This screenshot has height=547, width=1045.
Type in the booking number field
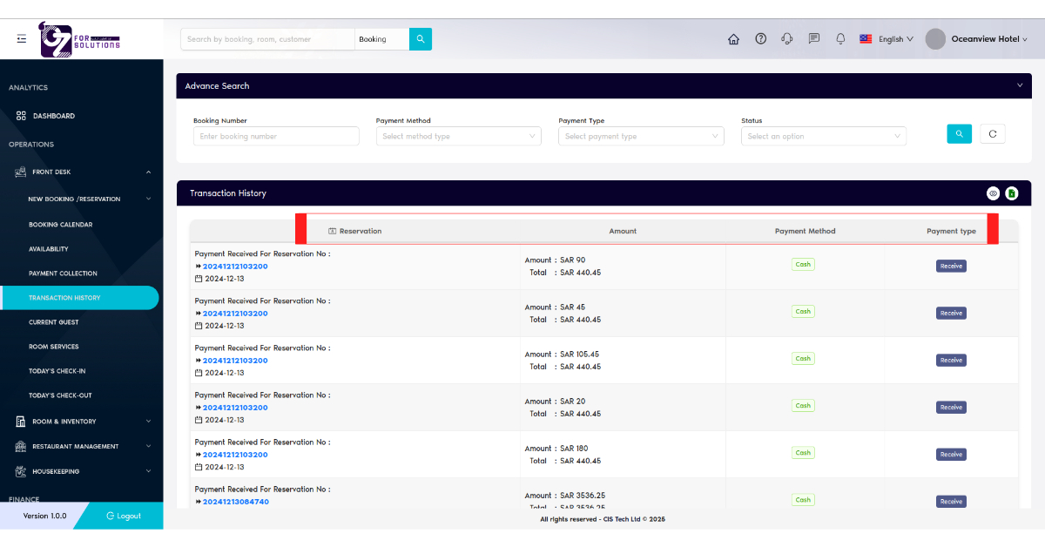[276, 136]
